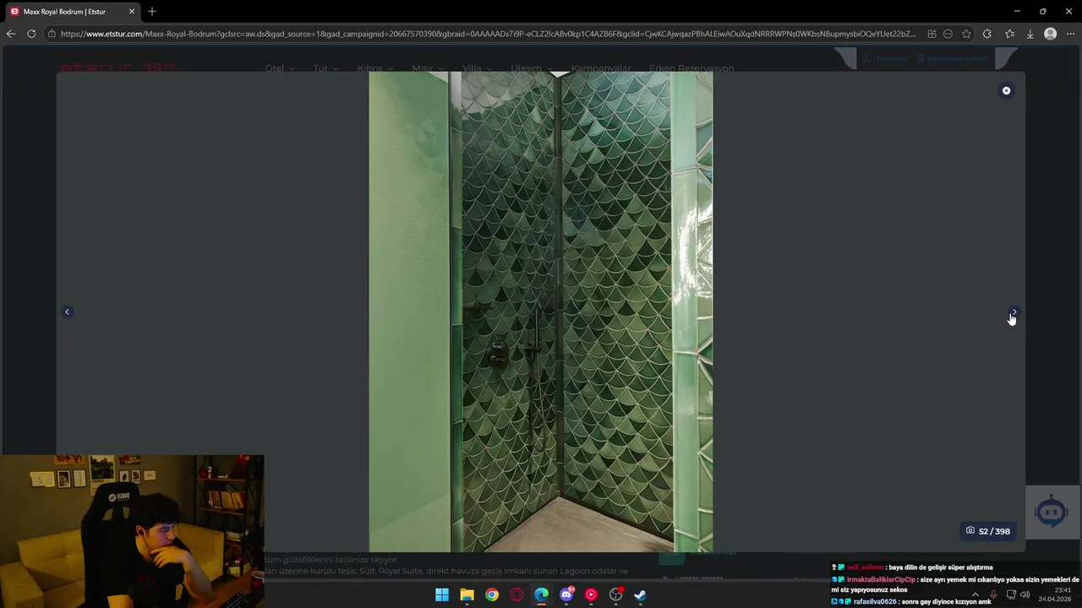This screenshot has width=1082, height=608.
Task: Open the Hesabım account link
Action: (x=886, y=58)
